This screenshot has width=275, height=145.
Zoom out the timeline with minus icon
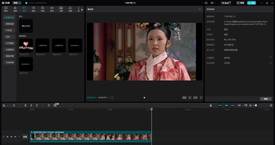pos(250,105)
